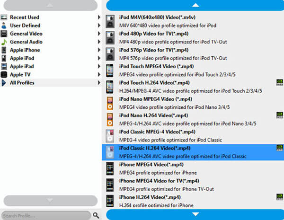
Task: Select iPod M4V(640x480) Video(*.m4v) title
Action: point(157,18)
